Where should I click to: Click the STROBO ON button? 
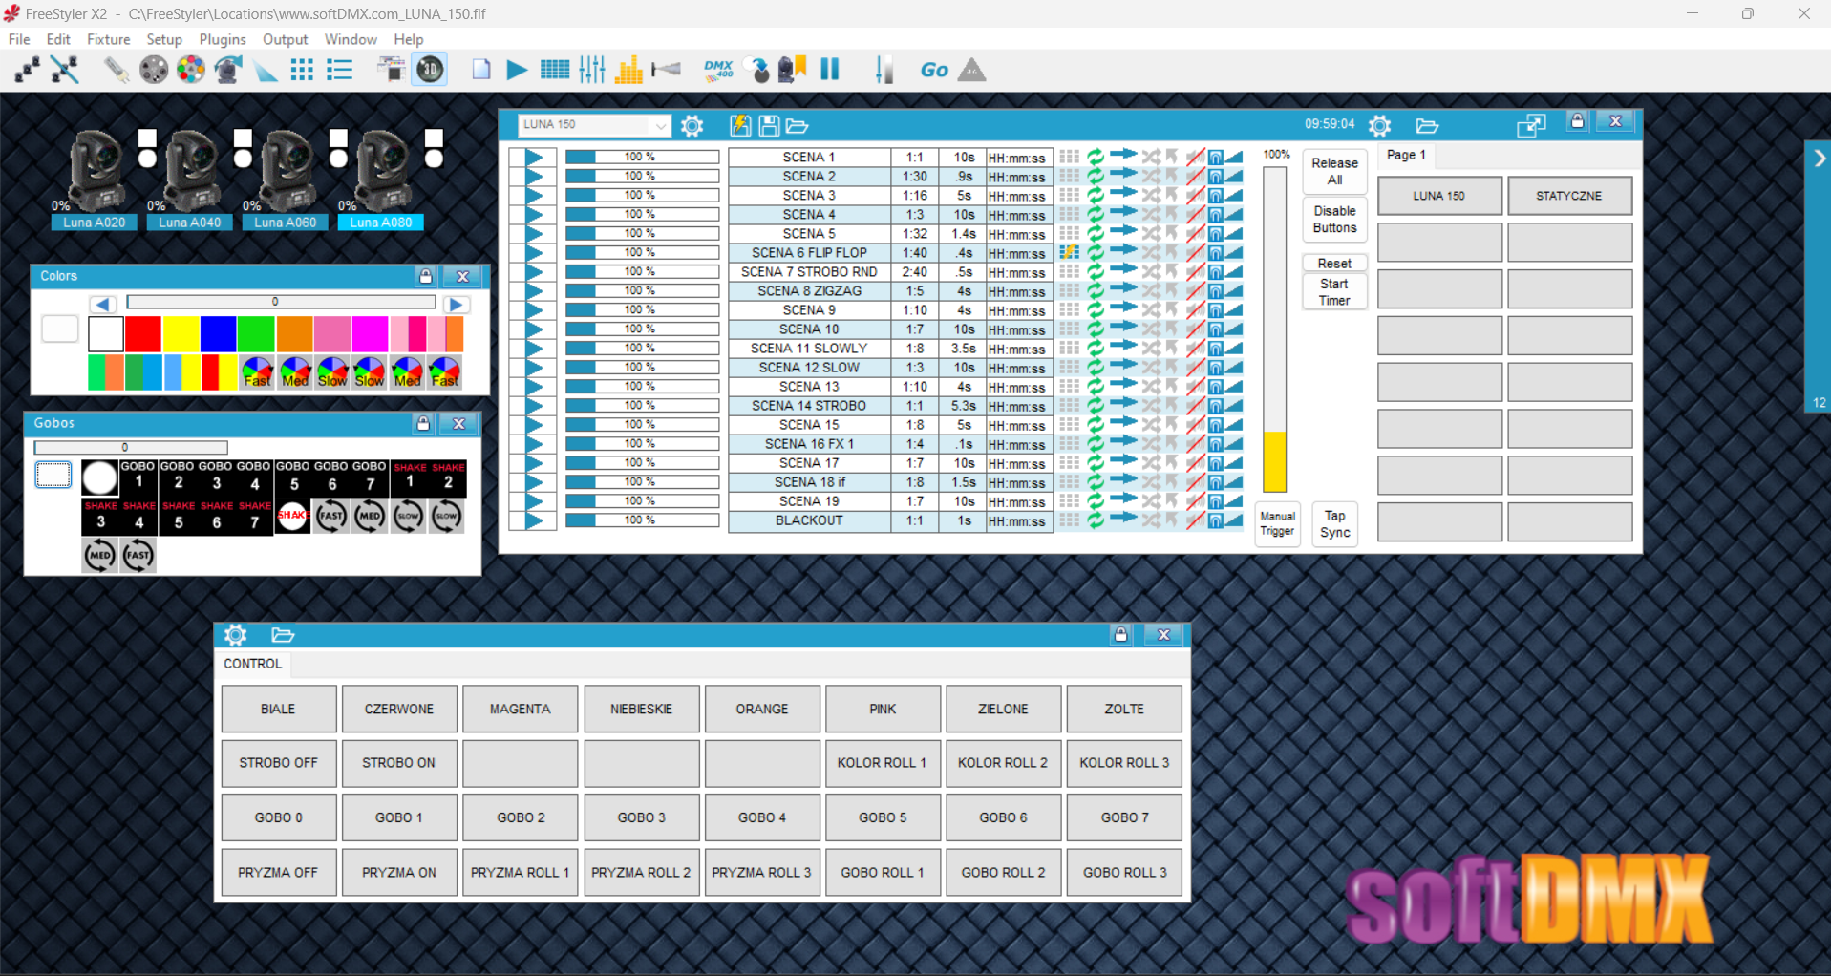click(399, 763)
